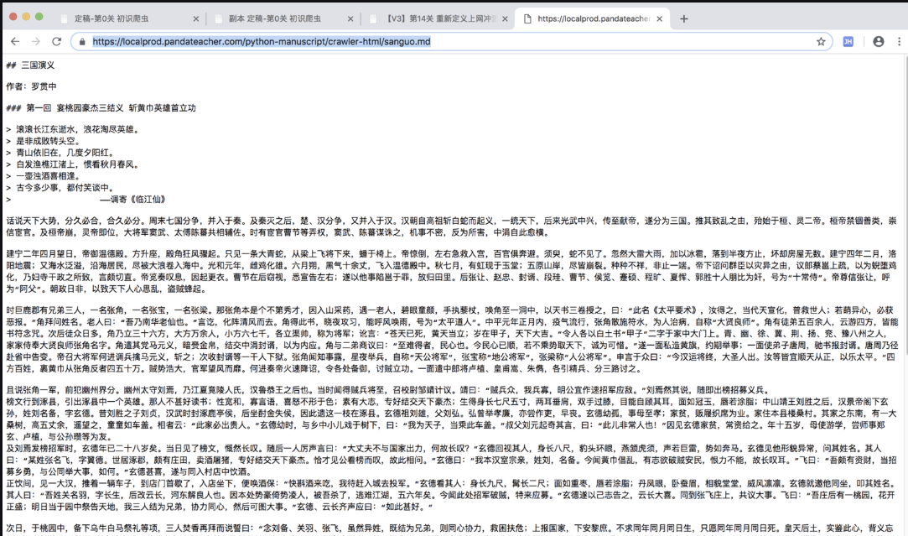908x536 pixels.
Task: Click paragraph starting 话说天下大势
Action: pos(452,226)
